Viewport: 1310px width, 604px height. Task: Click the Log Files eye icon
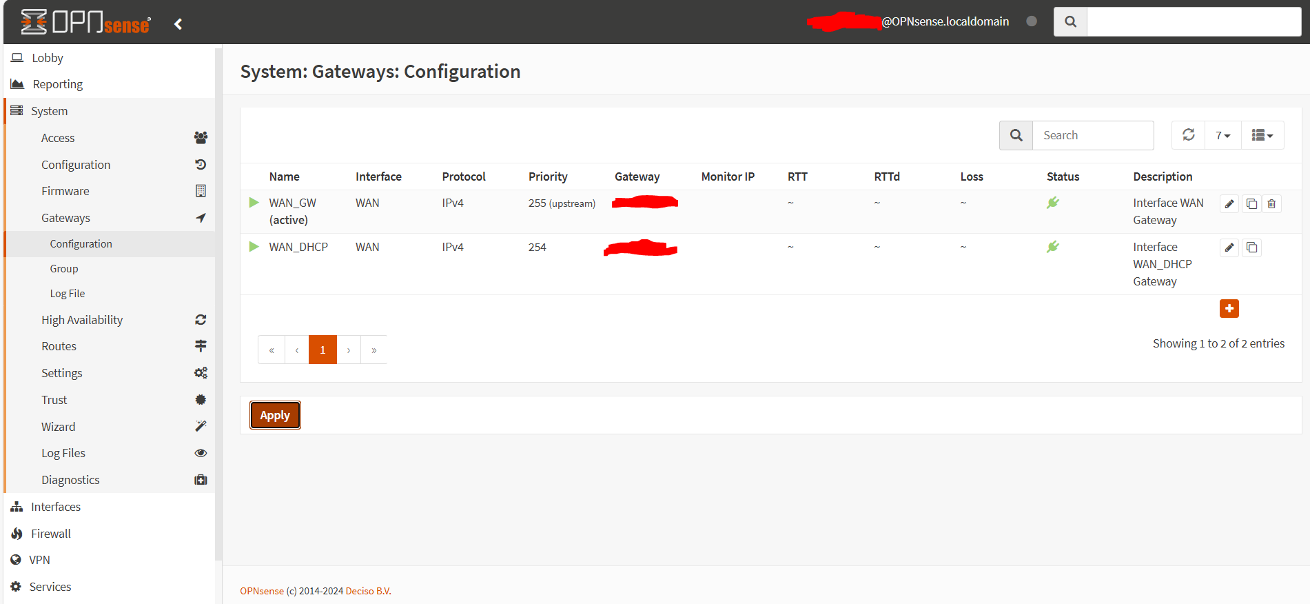pyautogui.click(x=201, y=453)
